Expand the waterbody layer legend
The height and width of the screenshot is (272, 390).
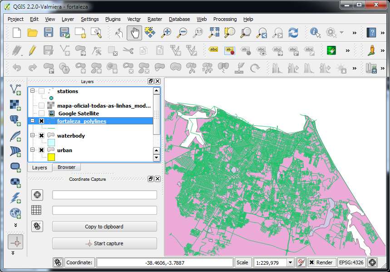pyautogui.click(x=32, y=135)
